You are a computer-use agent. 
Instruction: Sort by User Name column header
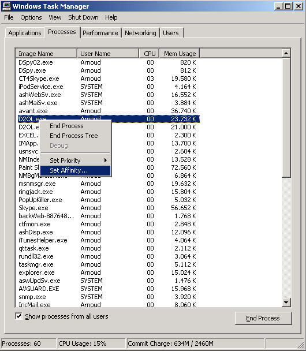[108, 54]
